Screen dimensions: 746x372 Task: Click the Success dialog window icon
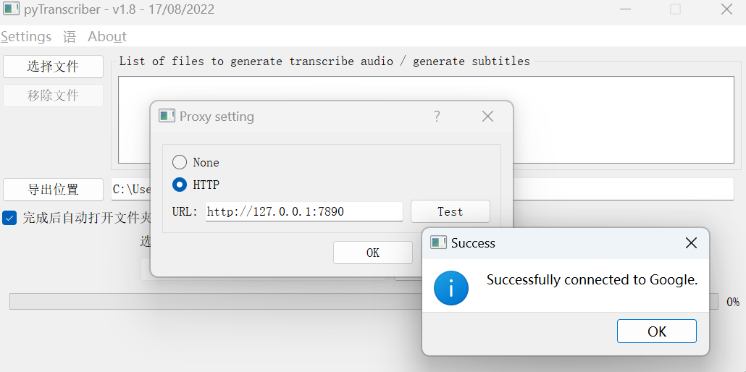[x=438, y=242]
